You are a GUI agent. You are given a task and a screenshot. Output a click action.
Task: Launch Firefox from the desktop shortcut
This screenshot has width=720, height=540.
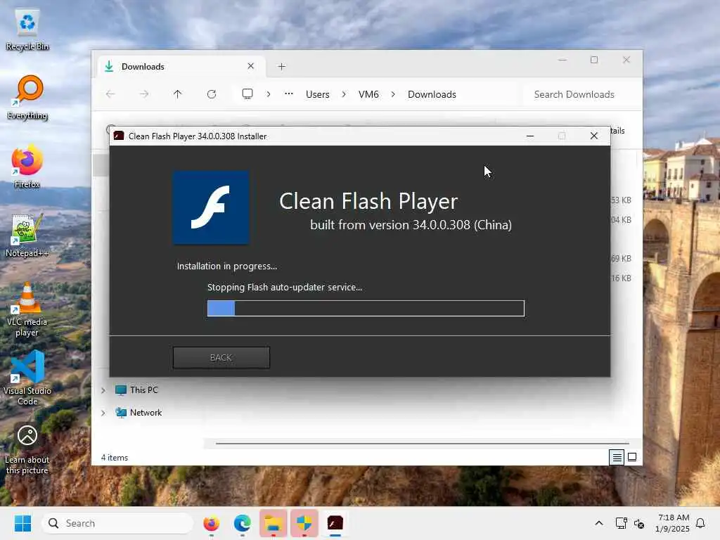(27, 166)
